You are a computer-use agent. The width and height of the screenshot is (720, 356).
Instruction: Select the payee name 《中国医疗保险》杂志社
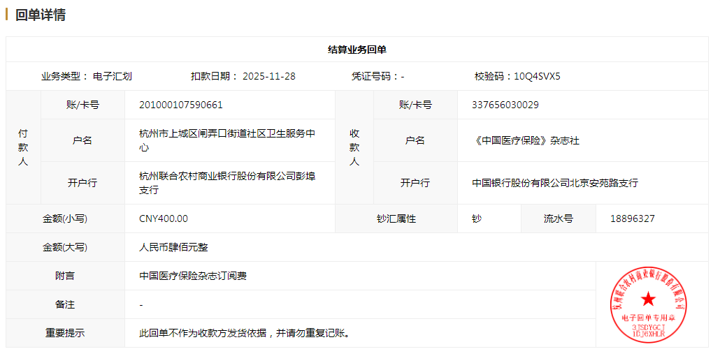(x=526, y=140)
